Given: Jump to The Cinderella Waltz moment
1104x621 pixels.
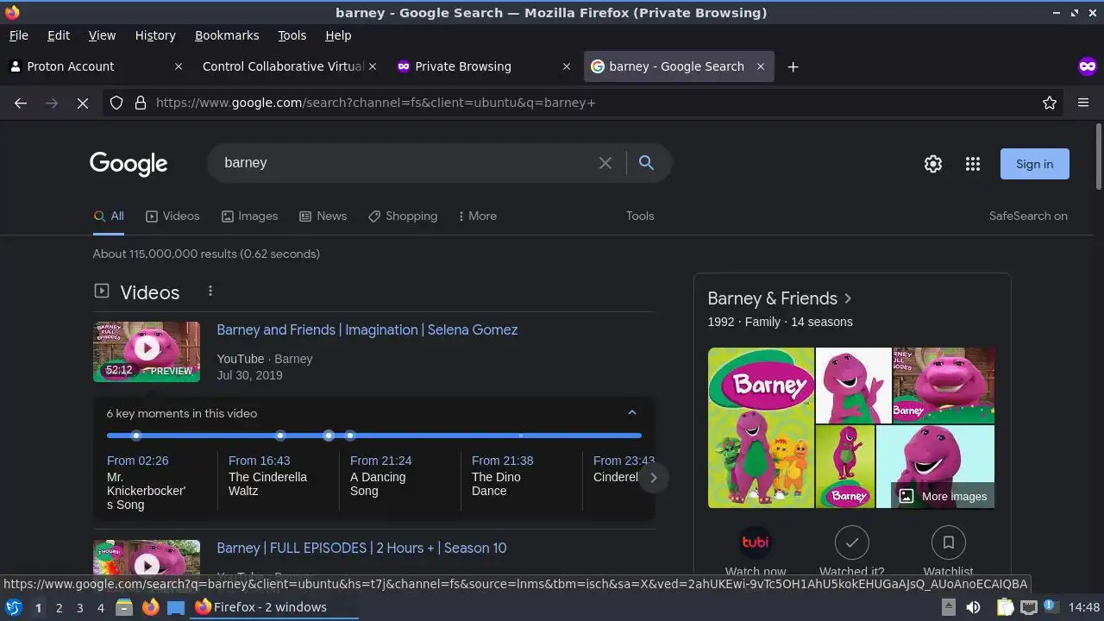Looking at the screenshot, I should (x=267, y=476).
